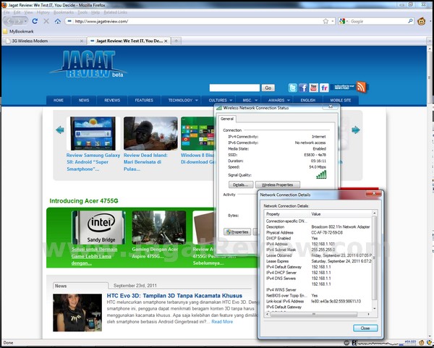
Task: Click the Wireless Properties button
Action: tap(277, 185)
